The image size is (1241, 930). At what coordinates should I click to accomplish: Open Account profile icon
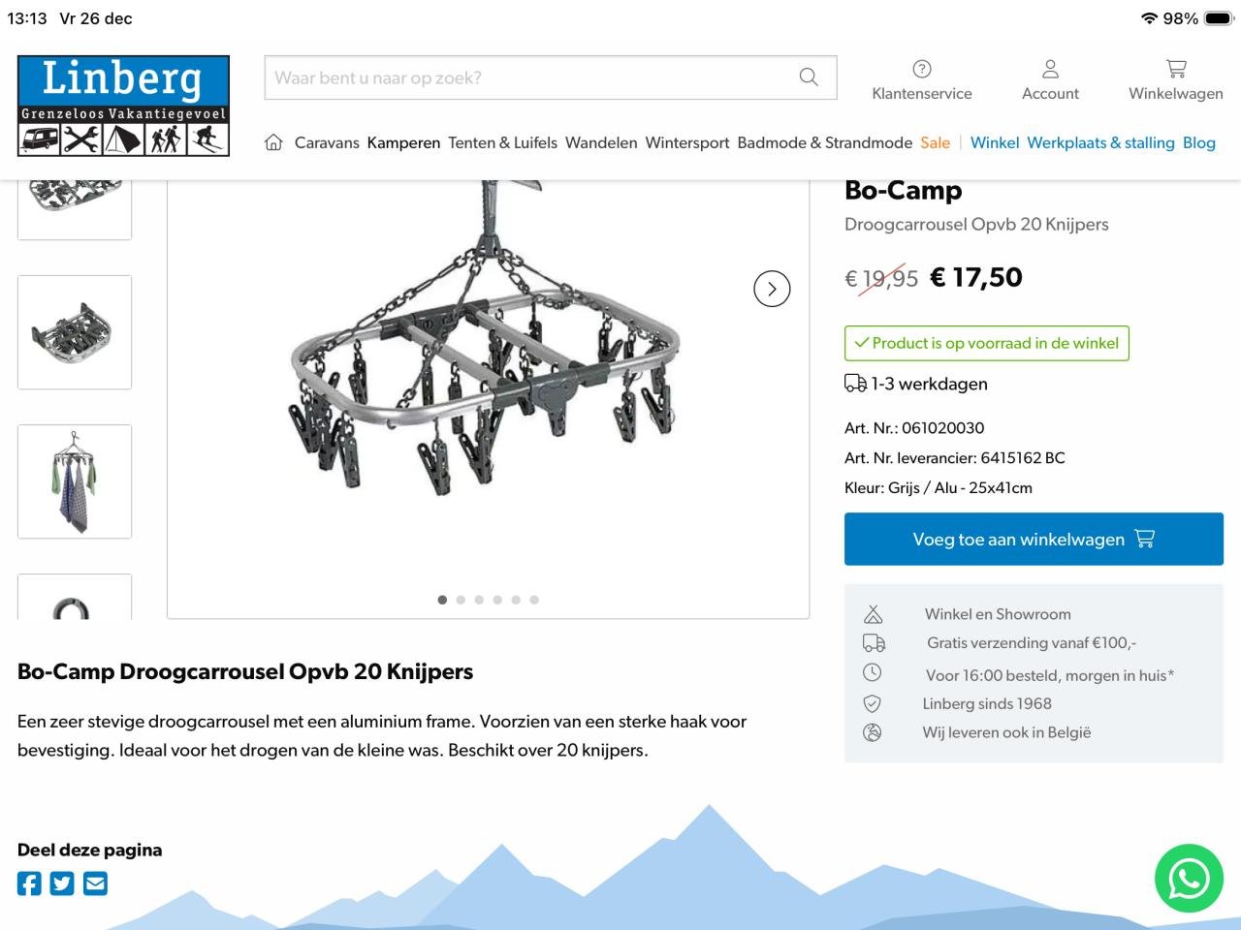click(1050, 69)
